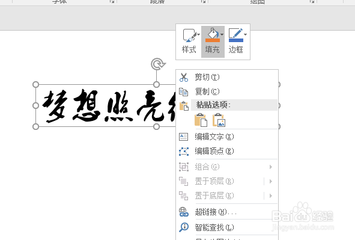Viewport: 355px width, 240px height.
Task: Expand the 填充 fill color dropdown arrow
Action: point(222,35)
